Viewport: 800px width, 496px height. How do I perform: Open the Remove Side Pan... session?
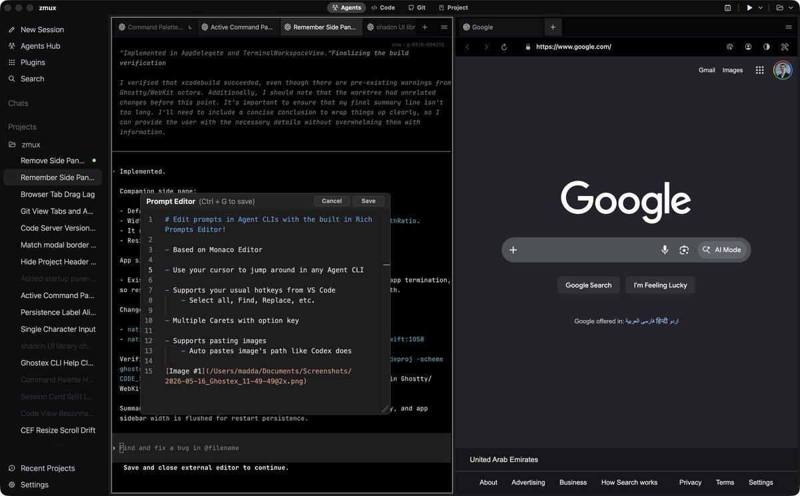pyautogui.click(x=52, y=161)
